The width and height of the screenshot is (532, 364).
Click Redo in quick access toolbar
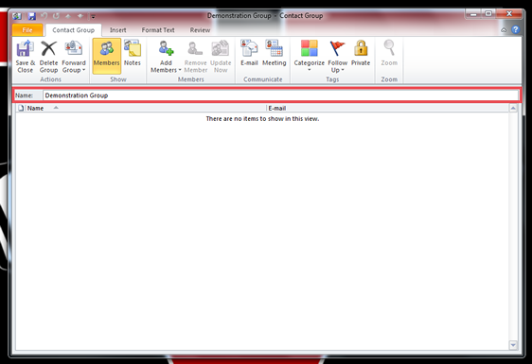56,15
